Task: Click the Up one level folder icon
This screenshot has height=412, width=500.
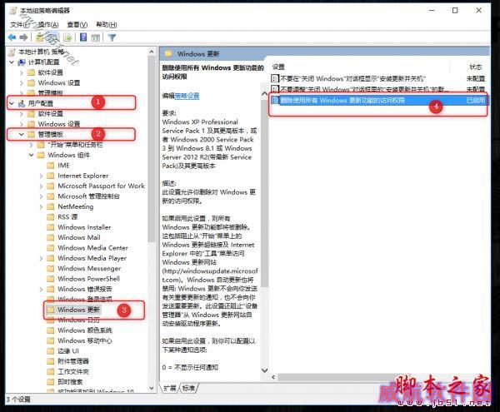Action: pos(40,37)
